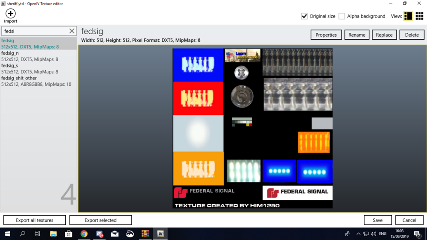
Task: Open the taskbar clock and date
Action: [x=399, y=234]
